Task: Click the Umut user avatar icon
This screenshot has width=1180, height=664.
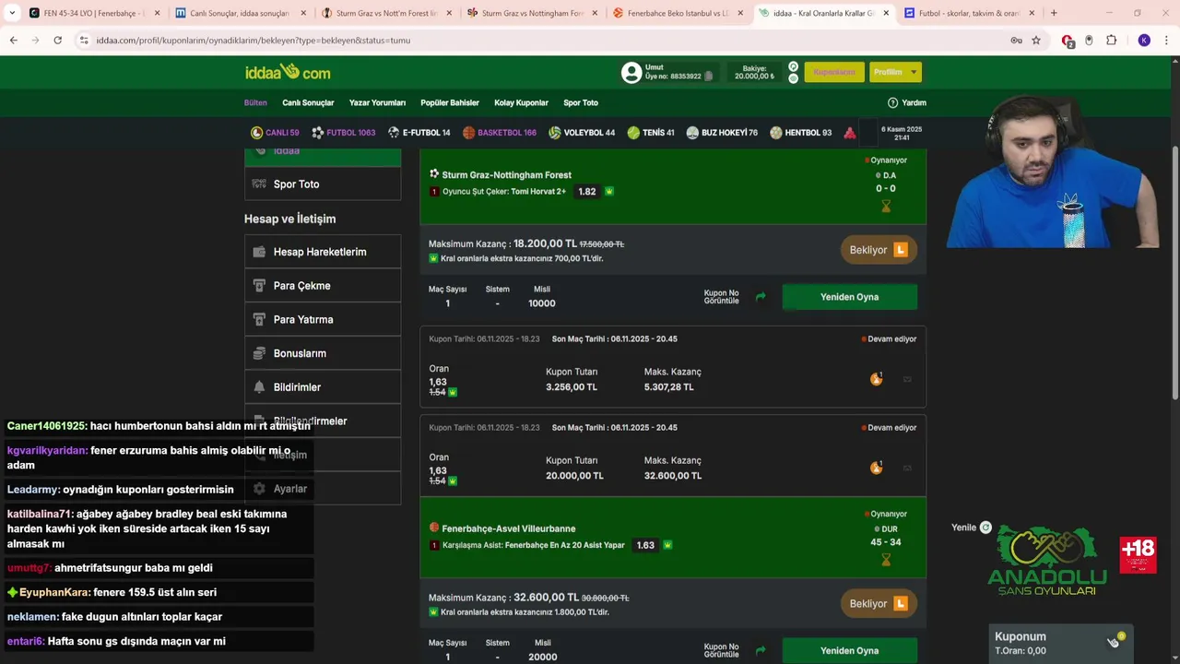Action: [x=631, y=73]
